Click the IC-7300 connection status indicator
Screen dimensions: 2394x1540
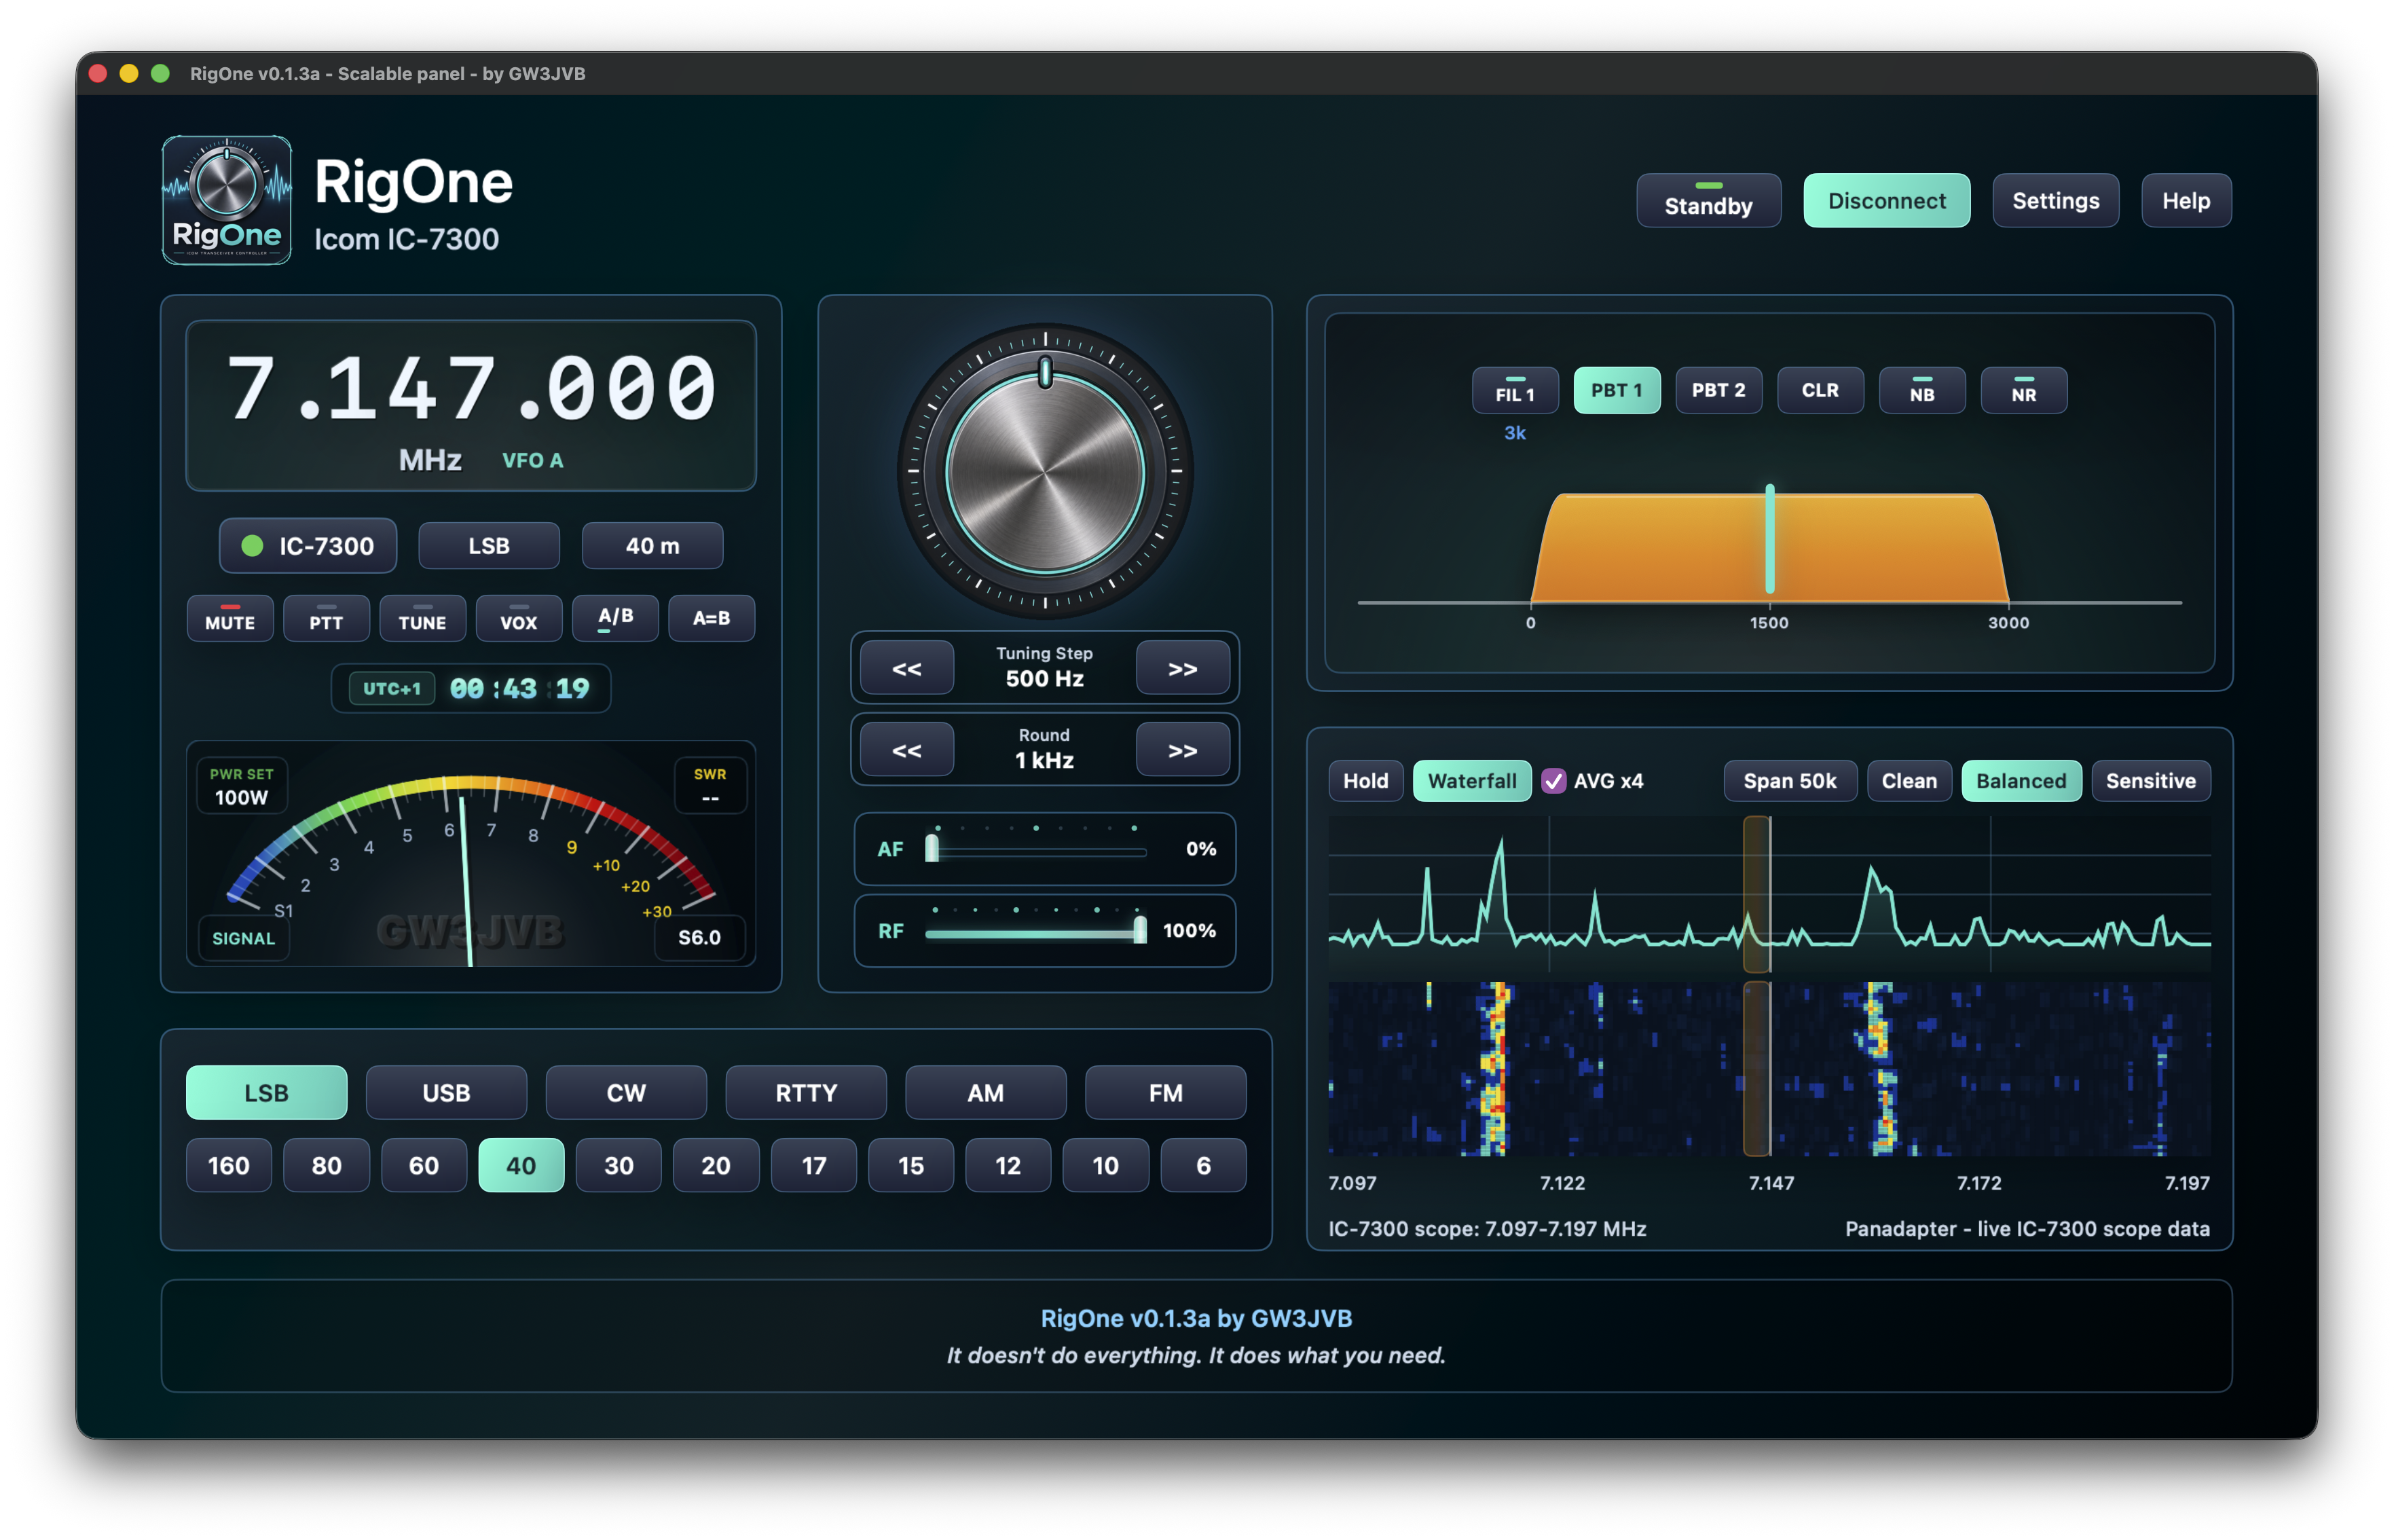pyautogui.click(x=308, y=546)
